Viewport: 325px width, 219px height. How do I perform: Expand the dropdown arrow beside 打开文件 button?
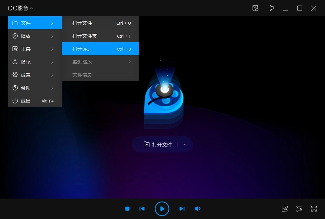point(185,144)
